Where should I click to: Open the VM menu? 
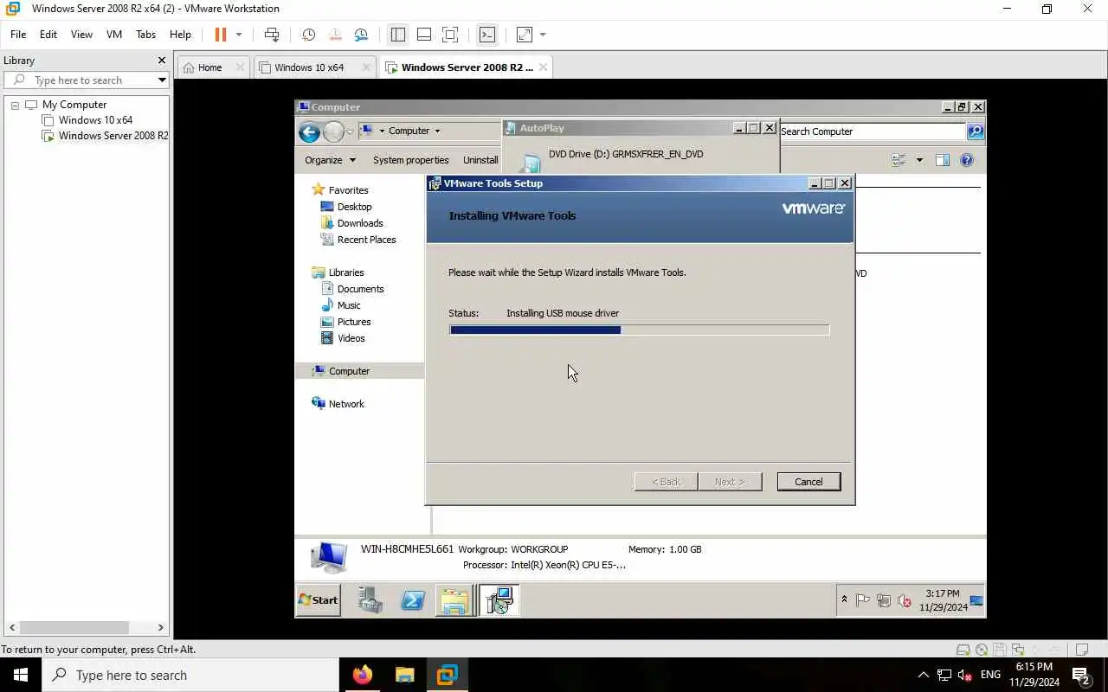click(x=114, y=35)
